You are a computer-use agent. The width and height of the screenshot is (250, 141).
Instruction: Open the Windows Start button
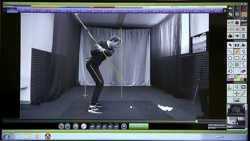(7, 137)
